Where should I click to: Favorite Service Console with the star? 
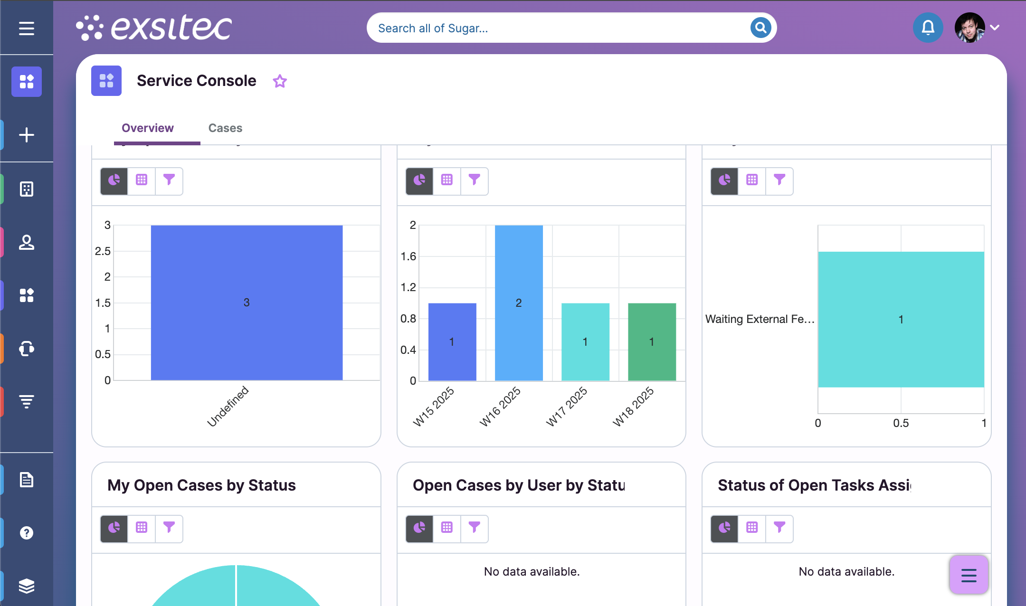pyautogui.click(x=280, y=81)
